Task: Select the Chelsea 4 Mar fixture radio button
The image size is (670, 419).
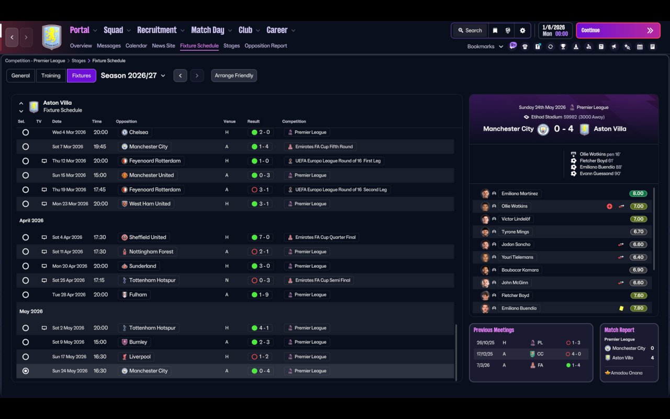Action: pyautogui.click(x=26, y=133)
